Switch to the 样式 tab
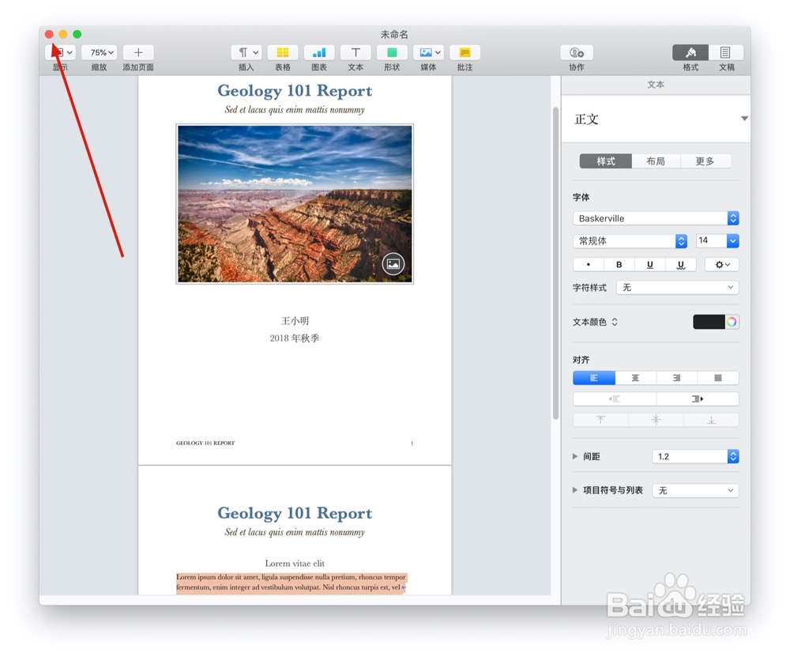Image resolution: width=790 pixels, height=657 pixels. (x=606, y=161)
